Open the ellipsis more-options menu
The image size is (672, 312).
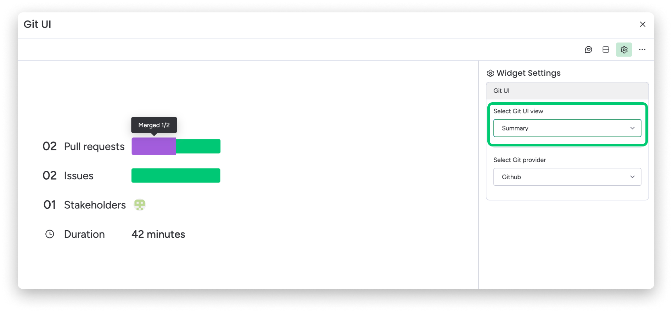[x=642, y=50]
